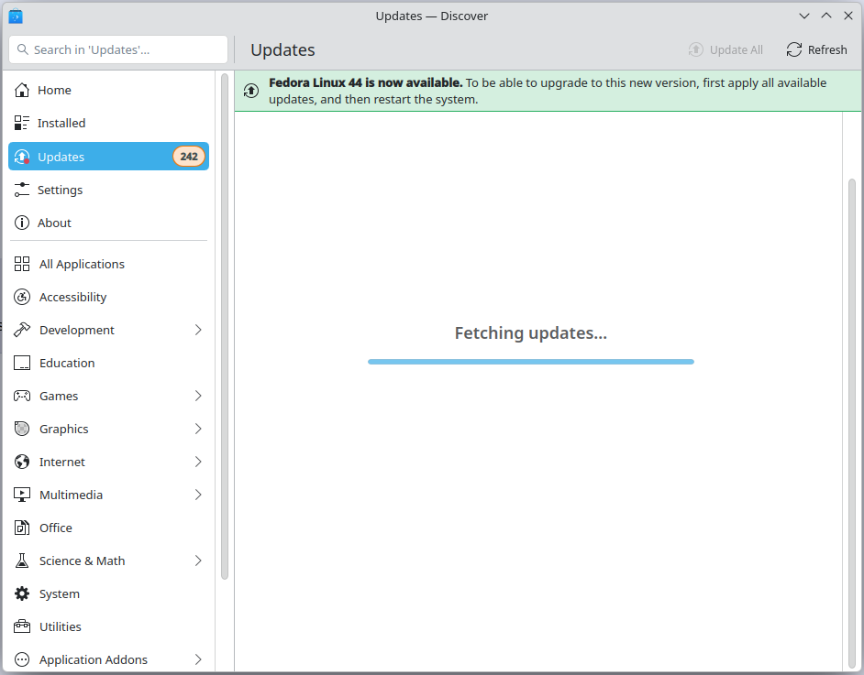
Task: Click the Fedora Linux 44 banner text
Action: coord(548,91)
